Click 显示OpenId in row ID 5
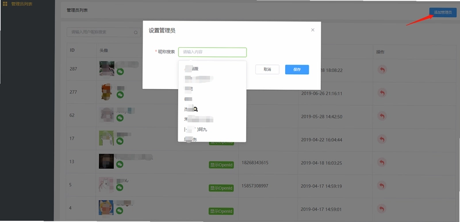Viewport: 460px width, 222px height. 221,188
